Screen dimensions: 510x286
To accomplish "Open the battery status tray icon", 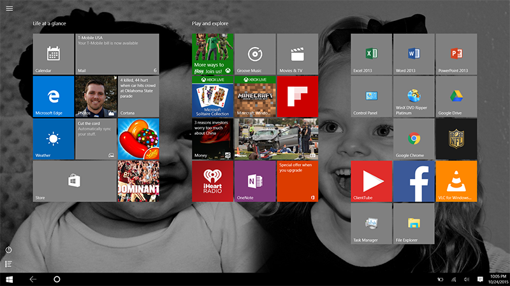I will coord(440,280).
